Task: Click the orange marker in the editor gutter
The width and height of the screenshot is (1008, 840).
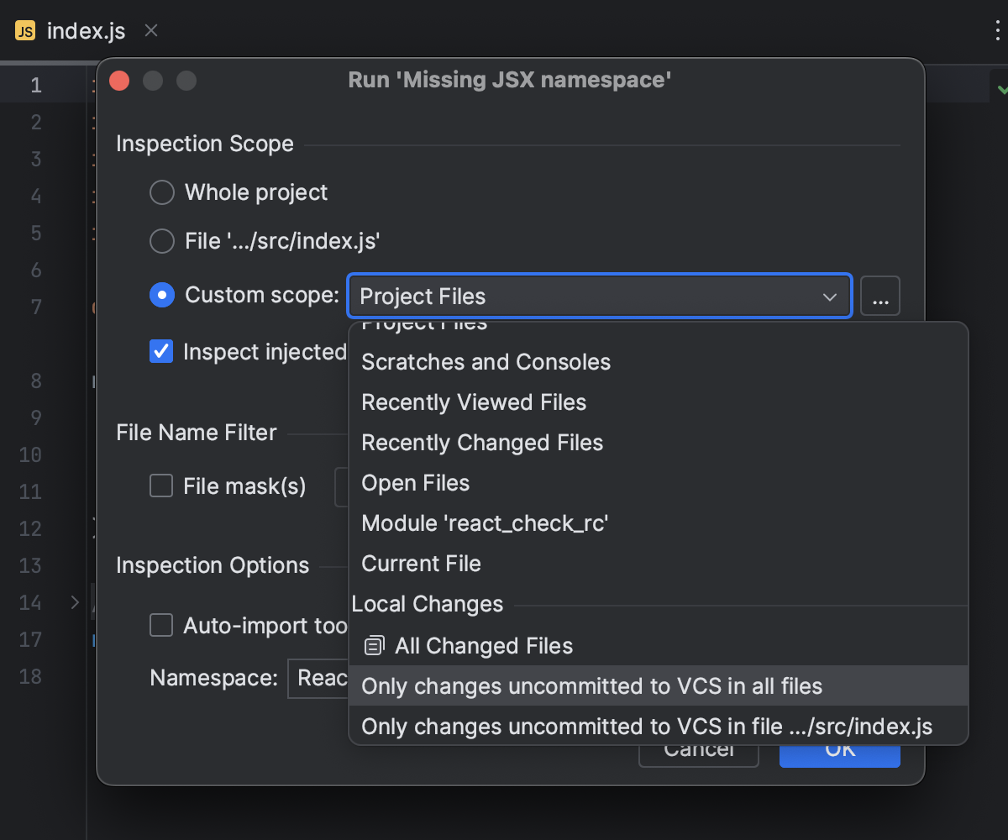Action: (x=95, y=307)
